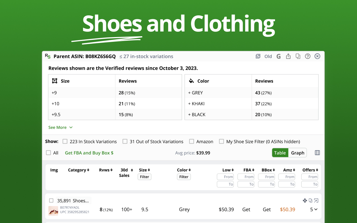The width and height of the screenshot is (357, 223).
Task: Expand See More reviews breakdown
Action: click(60, 127)
